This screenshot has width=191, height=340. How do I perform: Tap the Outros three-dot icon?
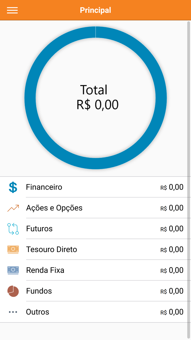(13, 312)
